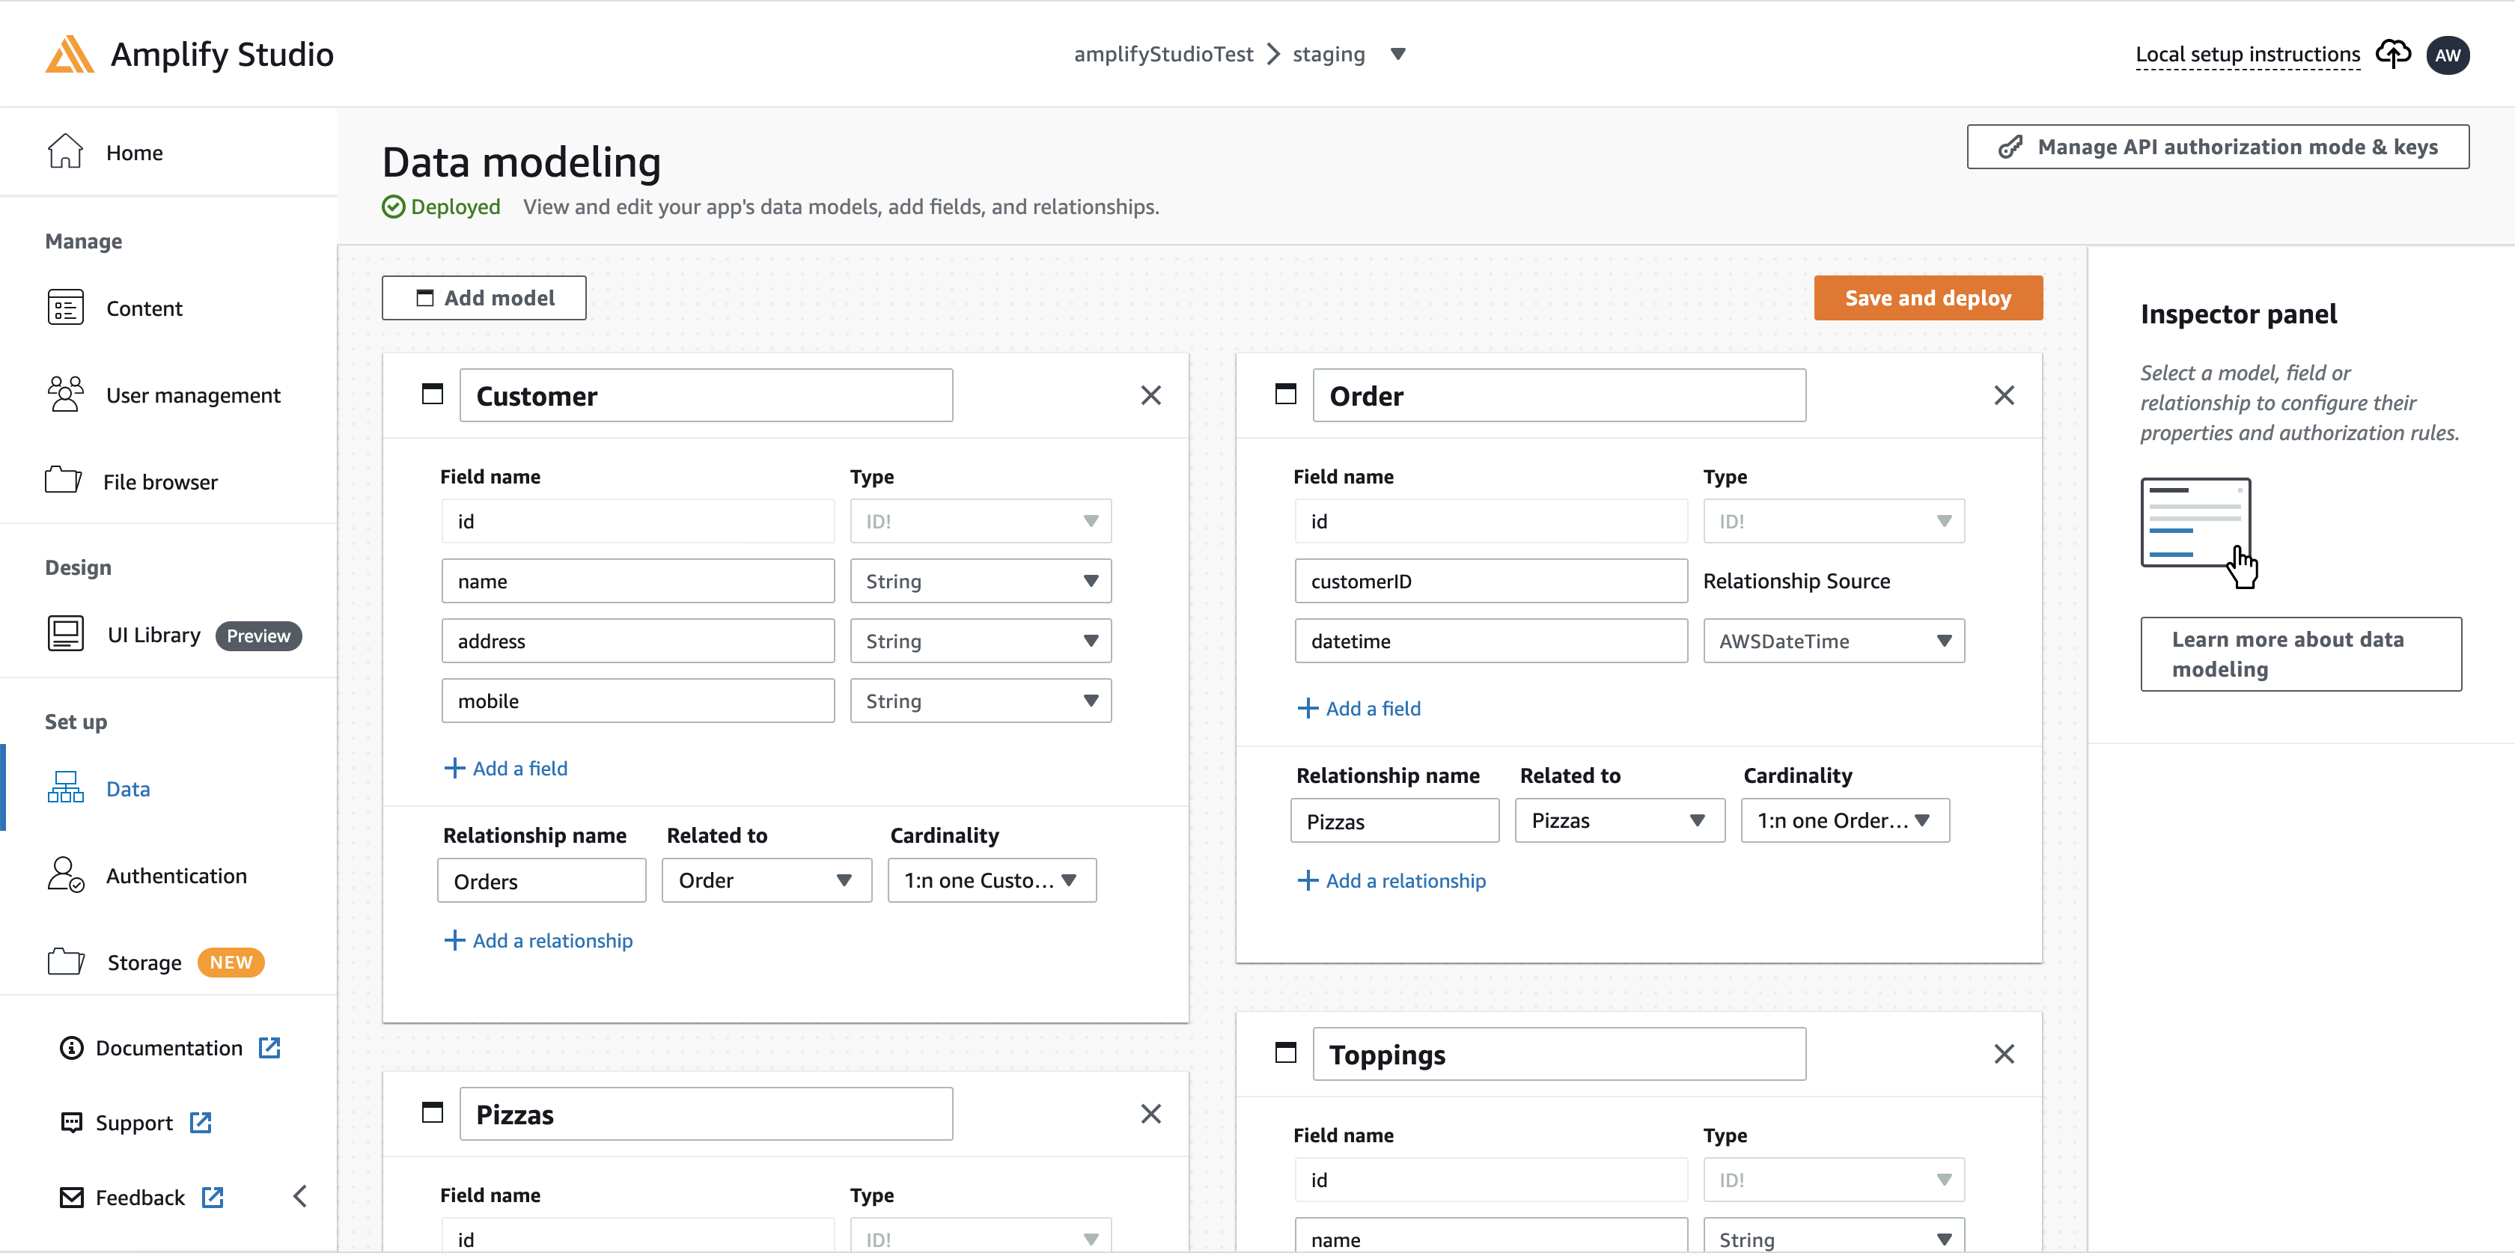Click the Content icon in the sidebar
Image resolution: width=2515 pixels, height=1256 pixels.
point(65,308)
